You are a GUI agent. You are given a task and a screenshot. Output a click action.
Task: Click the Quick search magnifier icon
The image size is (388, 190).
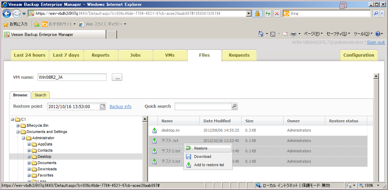[235, 106]
